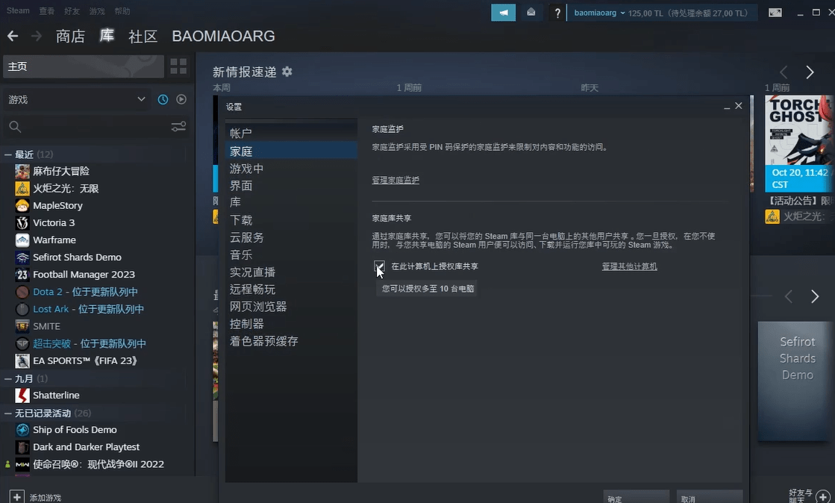This screenshot has width=835, height=503.
Task: Click the 取消 button
Action: [710, 498]
